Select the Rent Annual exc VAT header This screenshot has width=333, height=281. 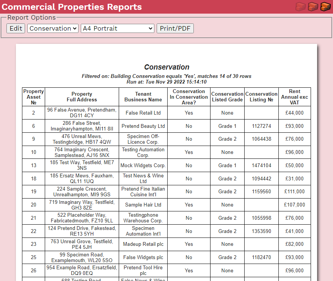[x=294, y=97]
